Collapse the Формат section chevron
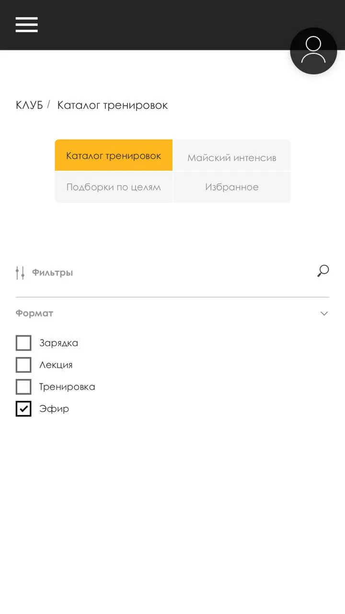The height and width of the screenshot is (614, 345). [x=324, y=313]
